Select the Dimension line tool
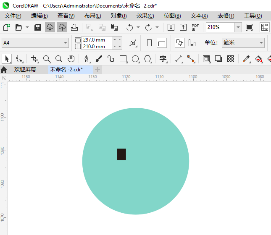This screenshot has width=271, height=235. coord(179,59)
